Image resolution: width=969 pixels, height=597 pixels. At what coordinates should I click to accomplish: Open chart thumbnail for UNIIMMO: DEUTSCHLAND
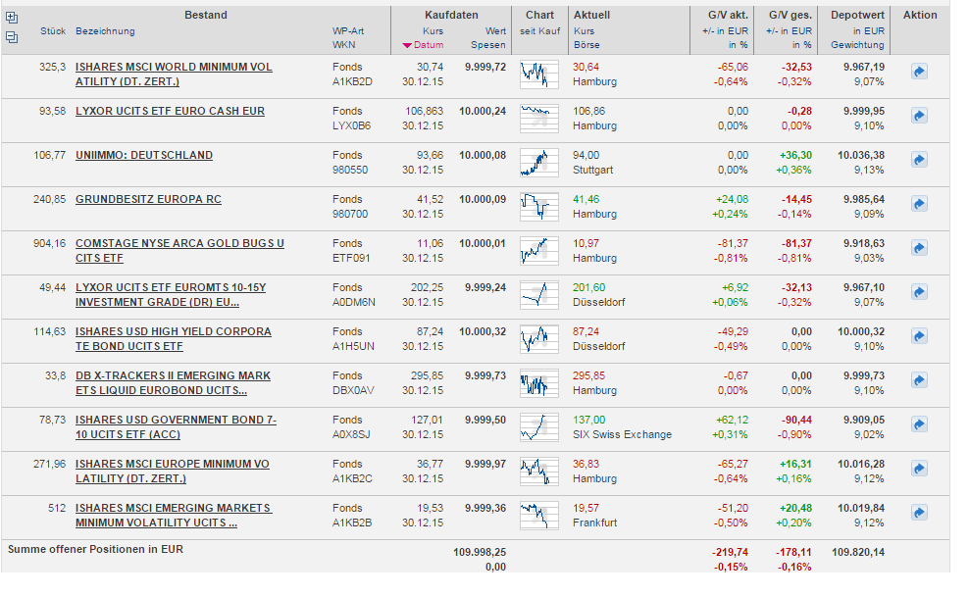click(x=538, y=162)
